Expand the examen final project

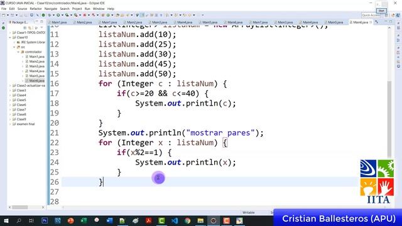coord(11,124)
